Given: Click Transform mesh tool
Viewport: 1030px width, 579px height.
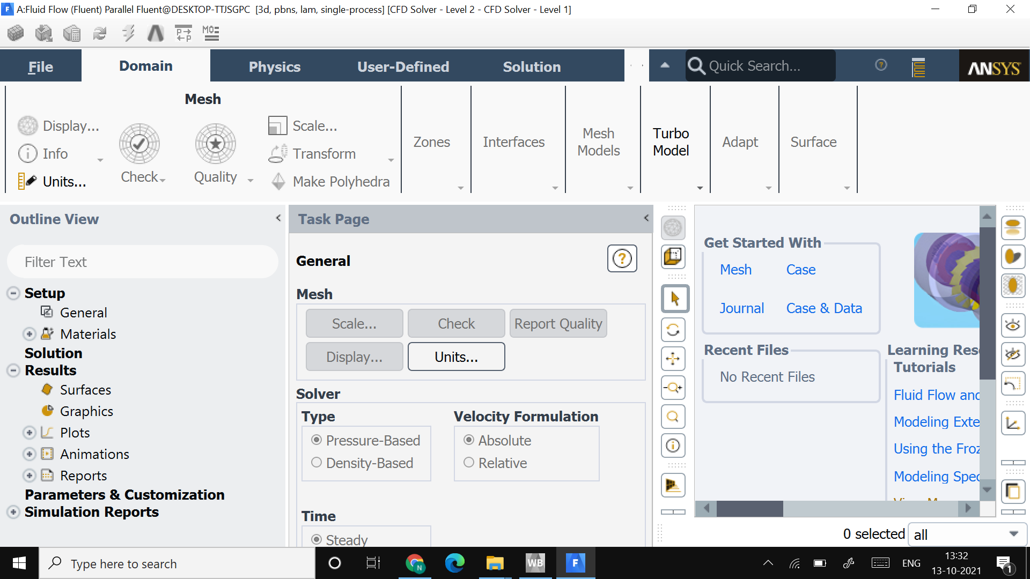Looking at the screenshot, I should (x=312, y=154).
